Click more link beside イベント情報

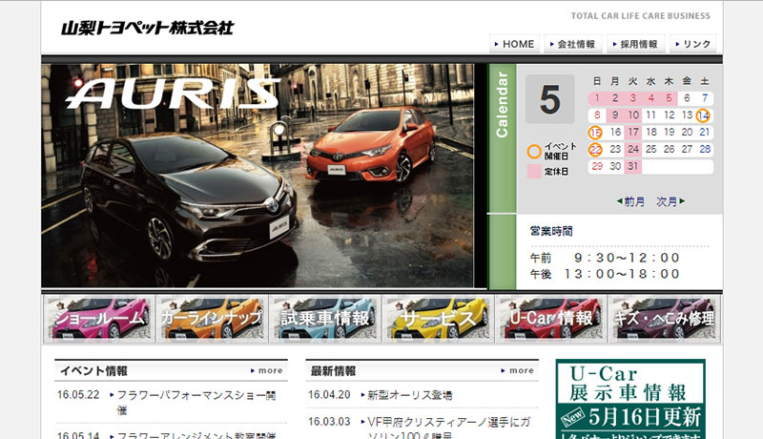(x=267, y=370)
